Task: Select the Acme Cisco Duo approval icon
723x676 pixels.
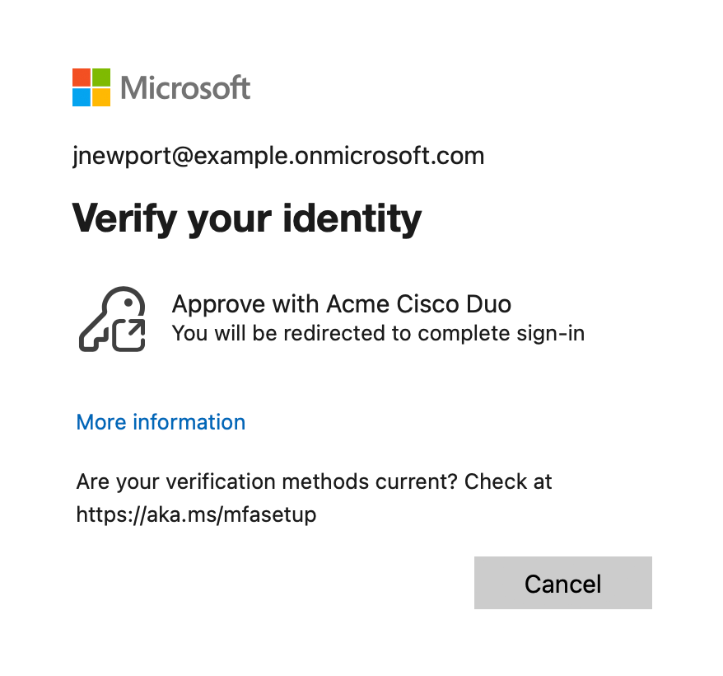Action: 112,319
